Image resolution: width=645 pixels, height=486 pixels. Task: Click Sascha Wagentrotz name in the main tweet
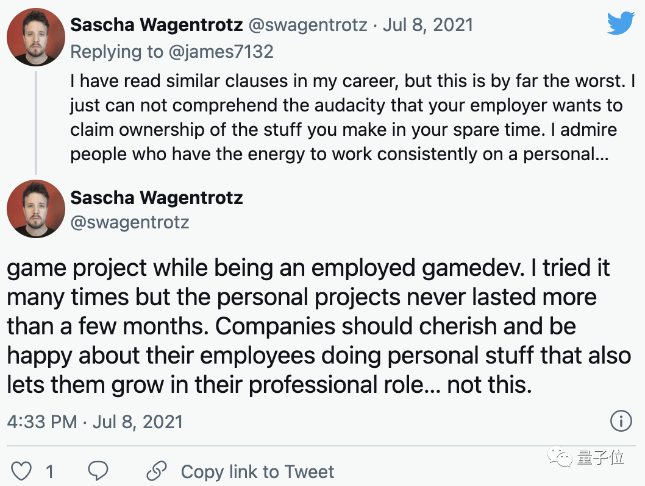point(157,197)
